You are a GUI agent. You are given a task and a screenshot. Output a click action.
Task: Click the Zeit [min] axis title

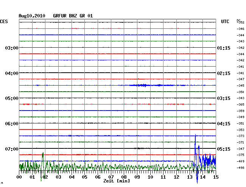(x=117, y=181)
